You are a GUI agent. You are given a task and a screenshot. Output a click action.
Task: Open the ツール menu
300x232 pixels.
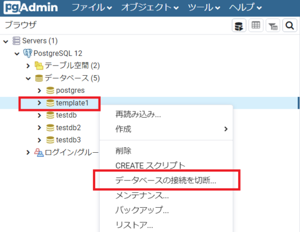click(204, 8)
